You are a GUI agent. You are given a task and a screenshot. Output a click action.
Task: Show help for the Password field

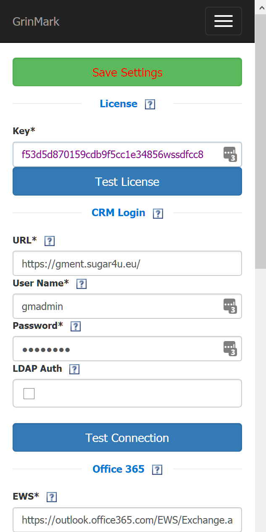pyautogui.click(x=76, y=326)
